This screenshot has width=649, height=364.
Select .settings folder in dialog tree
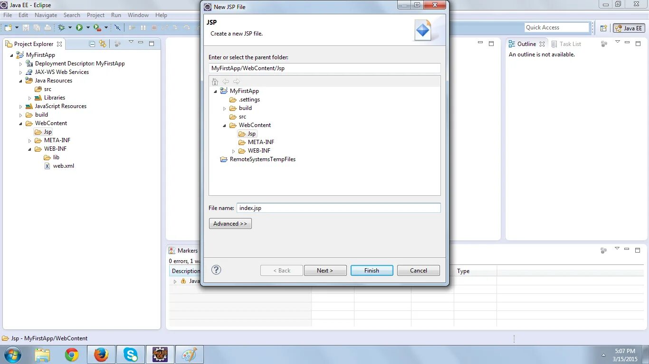click(x=245, y=100)
